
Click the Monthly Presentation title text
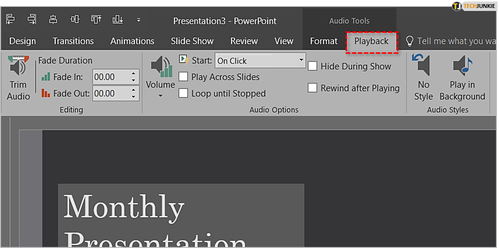click(x=156, y=220)
